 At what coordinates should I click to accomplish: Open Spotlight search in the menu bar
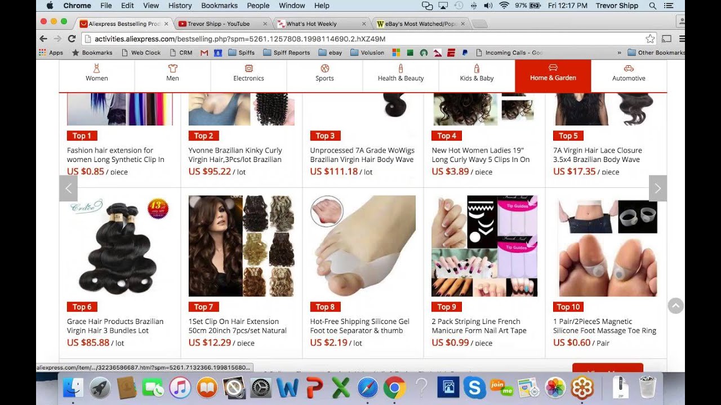(653, 6)
